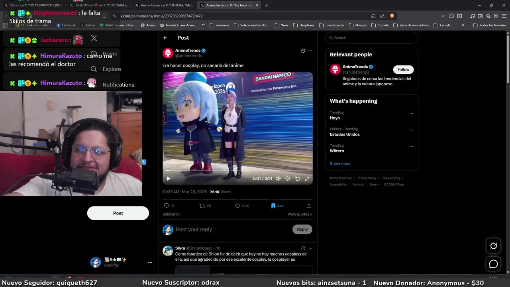Open Facebook bookmark

click(66, 25)
